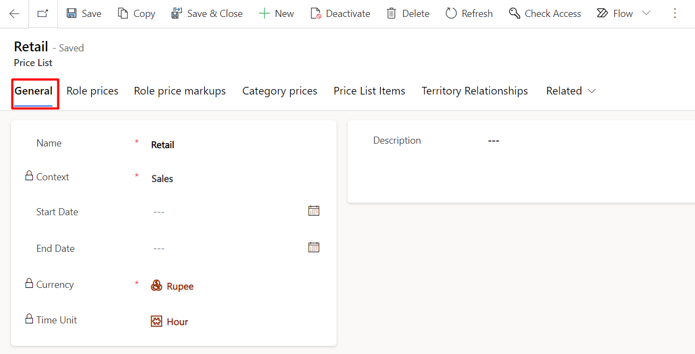Expand the Related tab dropdown
This screenshot has height=354, width=695.
pyautogui.click(x=593, y=91)
